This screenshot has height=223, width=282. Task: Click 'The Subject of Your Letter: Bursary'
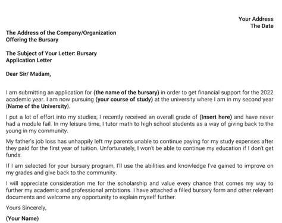51,53
